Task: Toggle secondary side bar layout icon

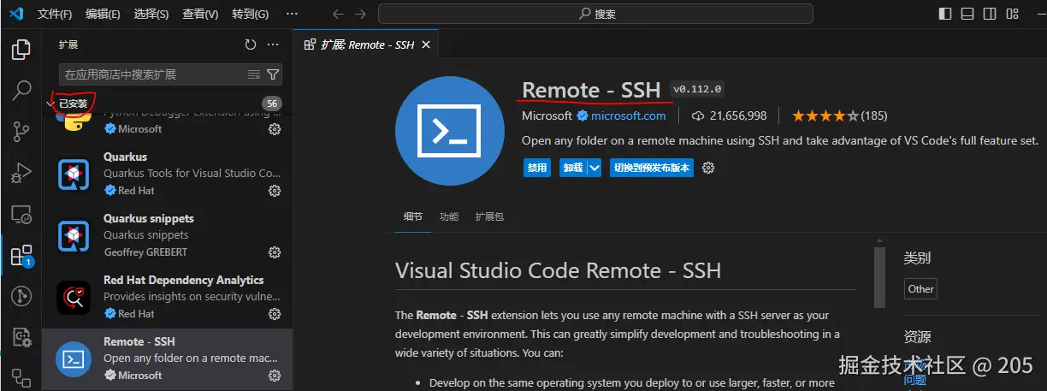Action: 991,14
